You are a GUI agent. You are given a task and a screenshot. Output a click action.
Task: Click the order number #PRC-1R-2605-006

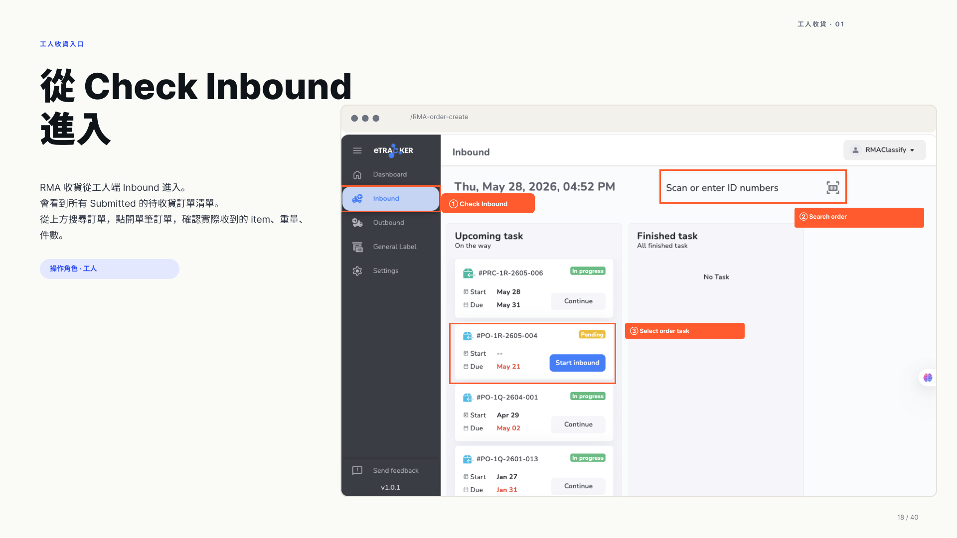[510, 273]
